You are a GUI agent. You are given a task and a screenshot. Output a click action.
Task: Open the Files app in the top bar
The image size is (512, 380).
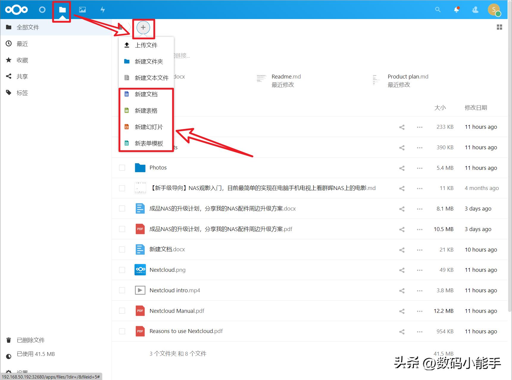pos(62,10)
